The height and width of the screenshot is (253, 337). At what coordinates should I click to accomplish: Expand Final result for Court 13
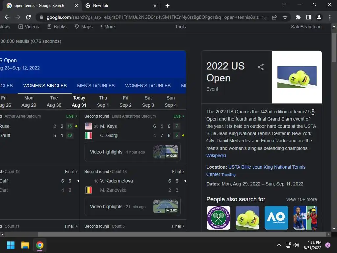tap(178, 171)
